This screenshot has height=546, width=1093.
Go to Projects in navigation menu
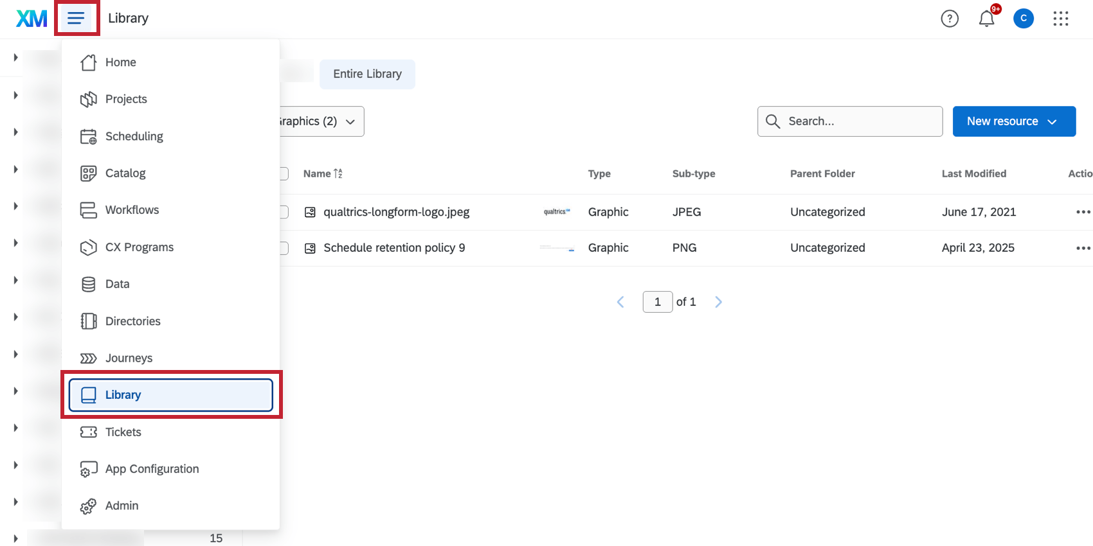pos(126,99)
